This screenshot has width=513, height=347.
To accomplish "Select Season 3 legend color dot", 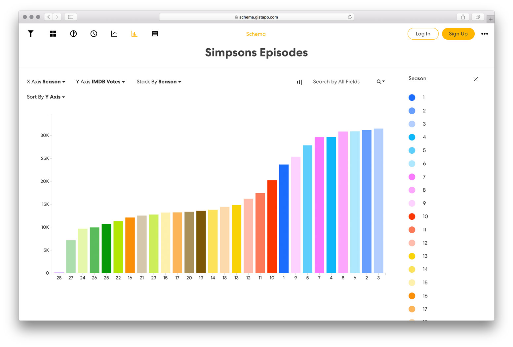I will pos(412,124).
